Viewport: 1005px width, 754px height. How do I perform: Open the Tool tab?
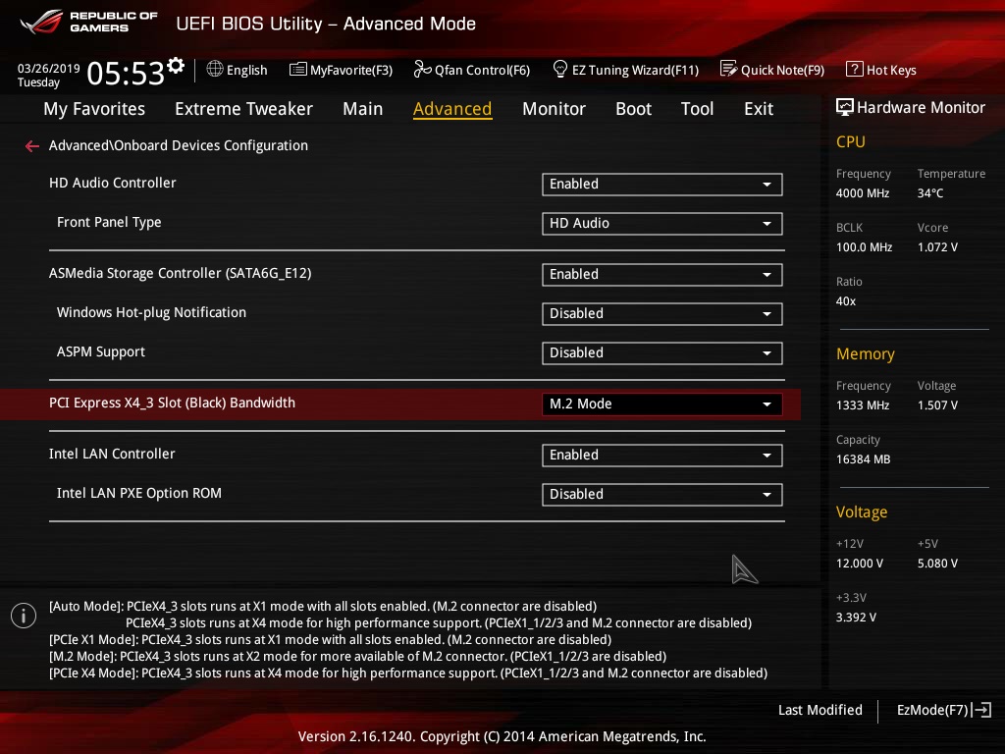[x=698, y=109]
